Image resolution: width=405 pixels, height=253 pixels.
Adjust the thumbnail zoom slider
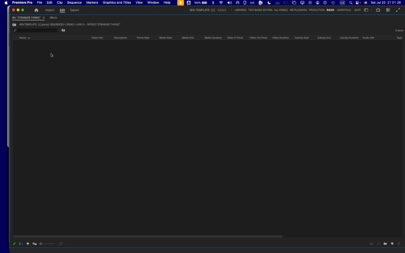[x=41, y=244]
